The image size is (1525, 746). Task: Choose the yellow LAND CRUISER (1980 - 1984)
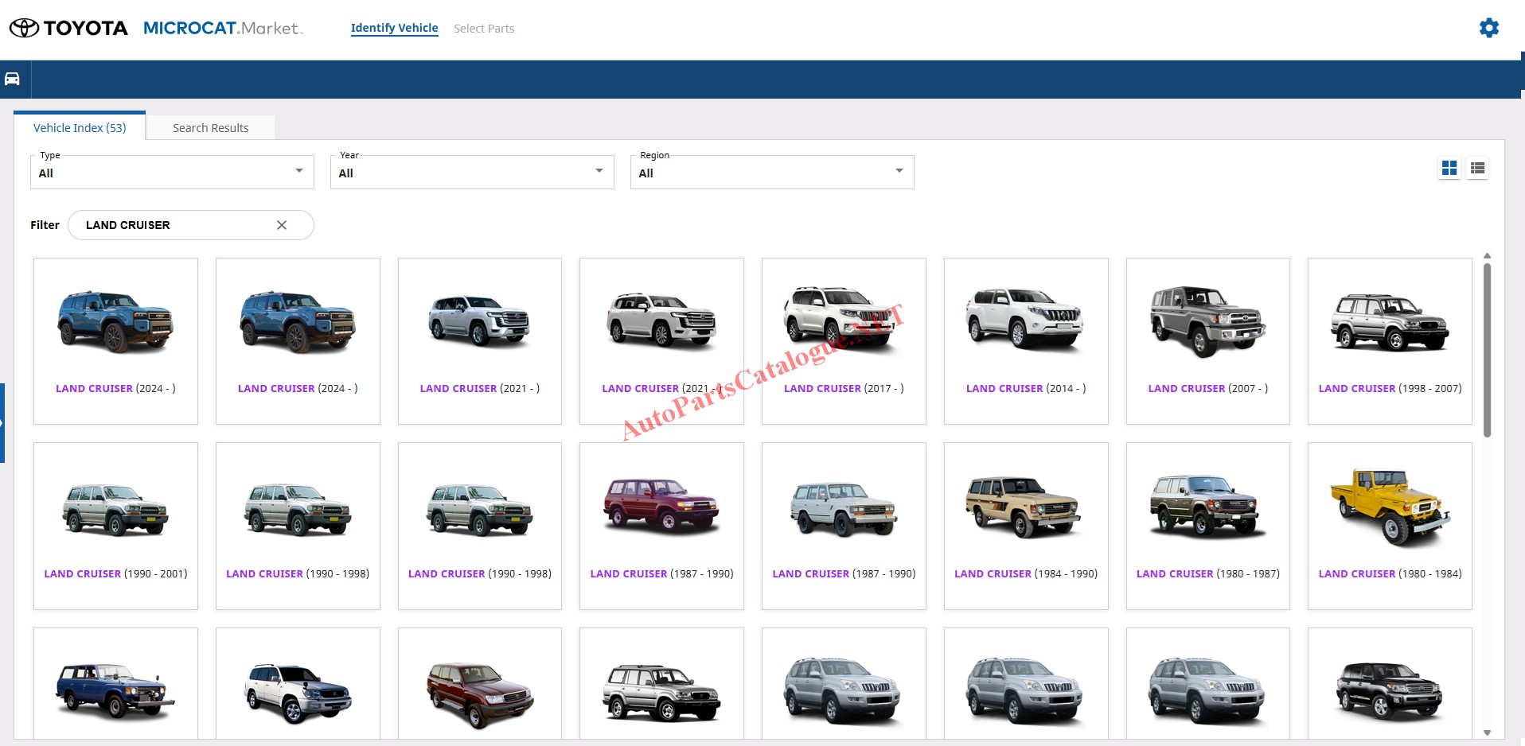1390,526
